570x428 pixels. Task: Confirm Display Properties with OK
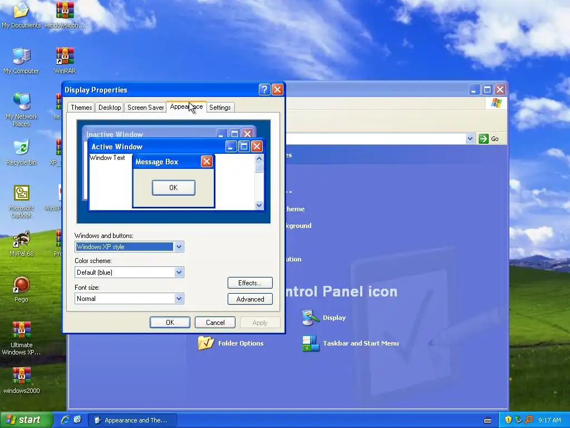point(170,323)
